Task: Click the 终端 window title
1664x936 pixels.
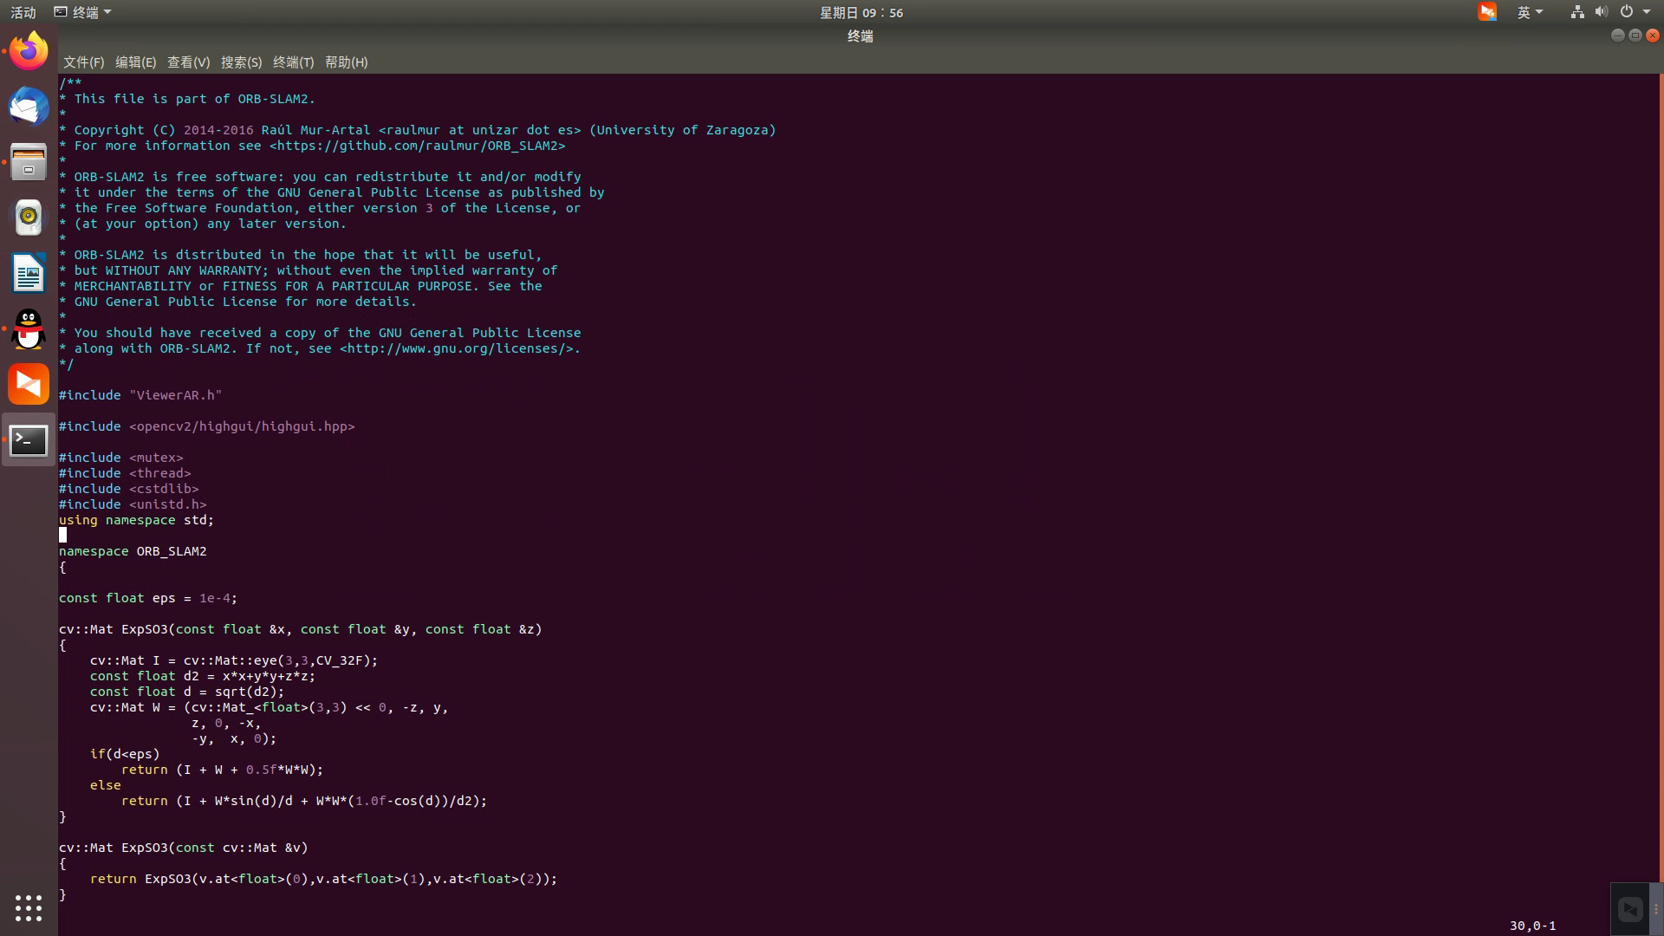Action: coord(860,36)
